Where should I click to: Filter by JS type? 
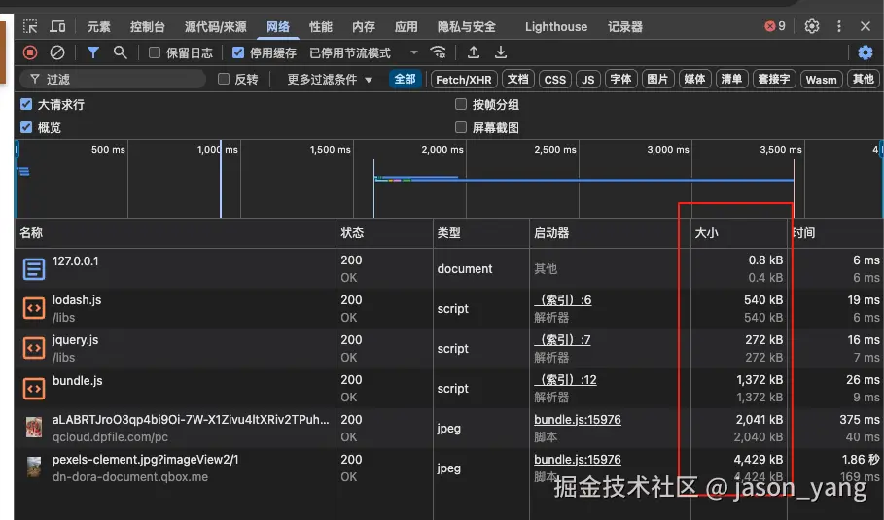click(588, 80)
